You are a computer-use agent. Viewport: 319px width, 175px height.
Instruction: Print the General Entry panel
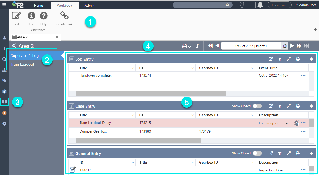[298, 153]
